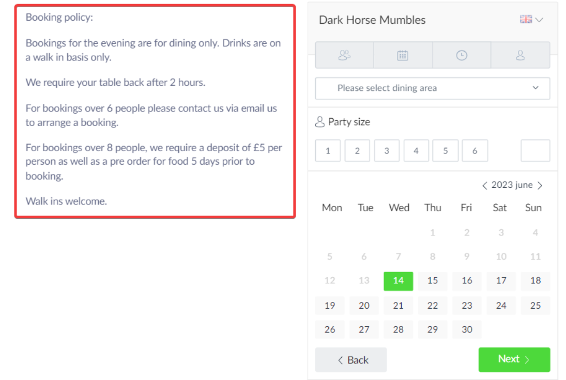Open the calendar date step icon

(x=403, y=55)
